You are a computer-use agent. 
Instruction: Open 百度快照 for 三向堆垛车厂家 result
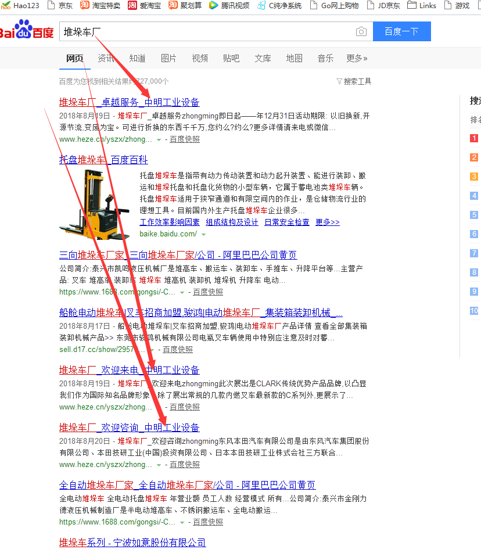tap(208, 292)
